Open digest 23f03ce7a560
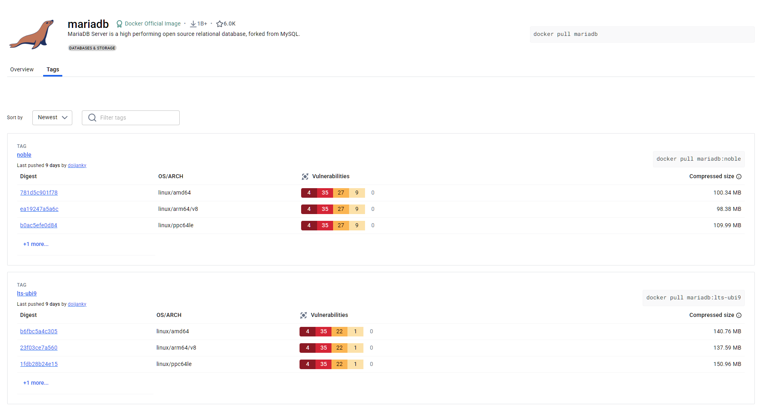 click(x=39, y=348)
